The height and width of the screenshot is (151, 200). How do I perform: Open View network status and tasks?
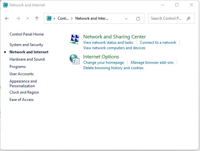click(108, 43)
